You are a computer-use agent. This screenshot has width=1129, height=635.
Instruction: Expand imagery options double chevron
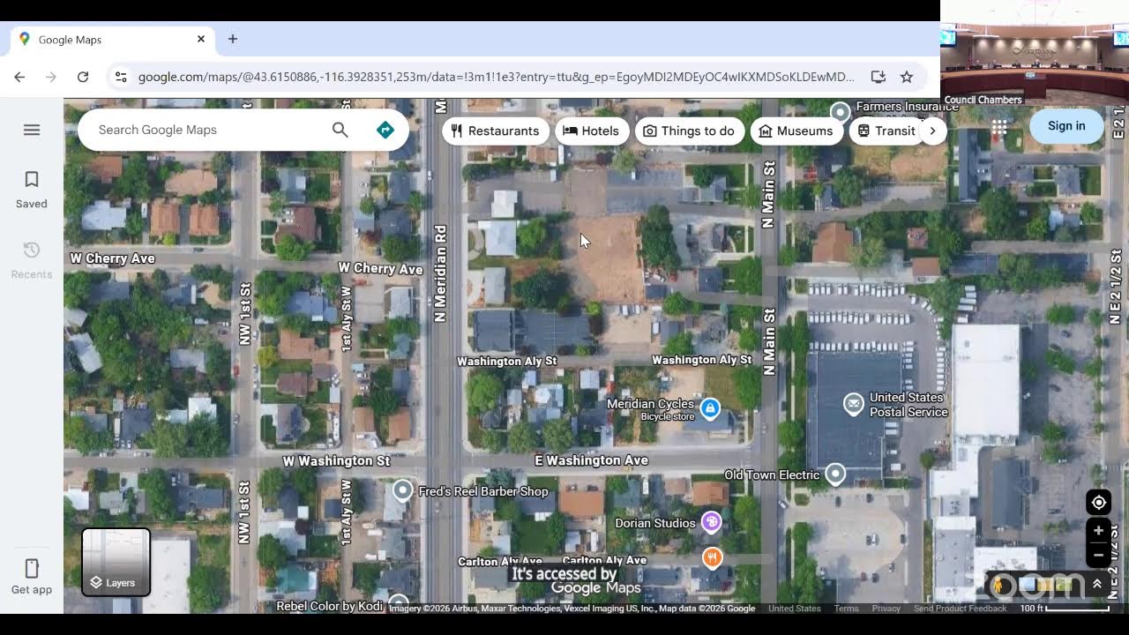point(1097,584)
